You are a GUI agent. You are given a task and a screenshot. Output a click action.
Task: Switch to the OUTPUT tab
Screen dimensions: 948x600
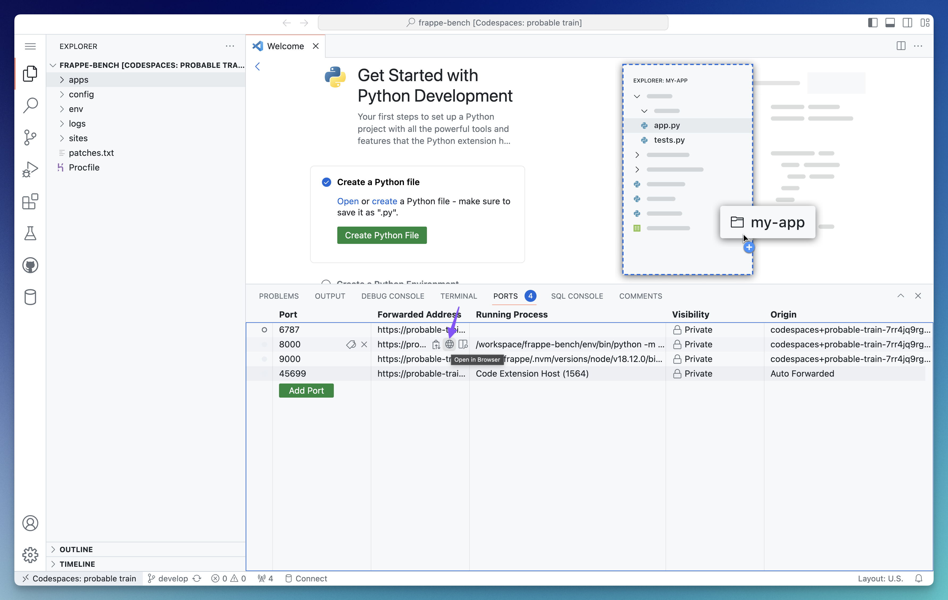coord(330,296)
